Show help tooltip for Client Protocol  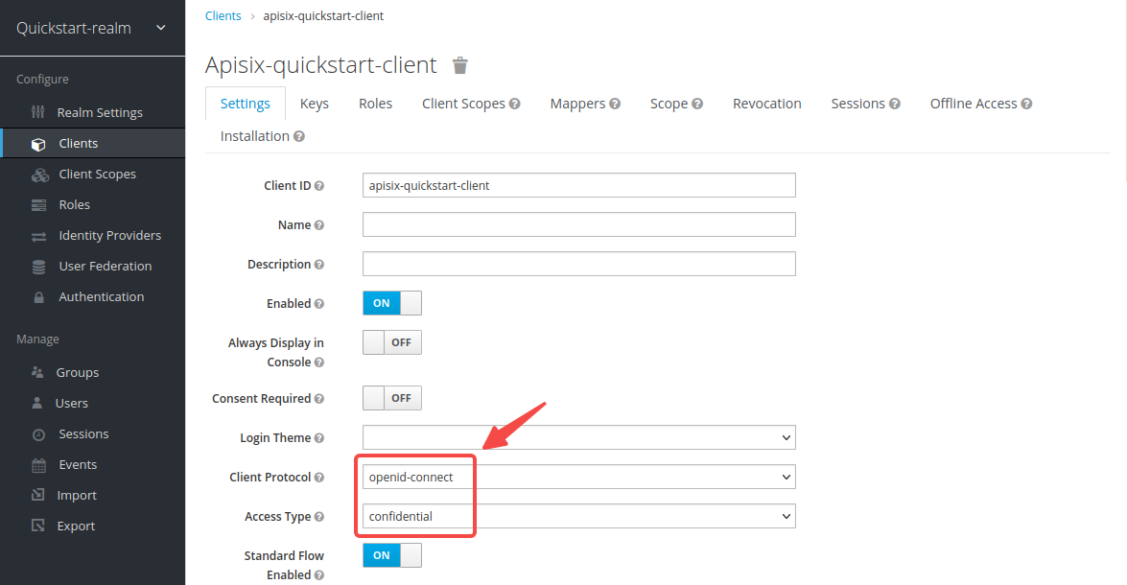319,478
